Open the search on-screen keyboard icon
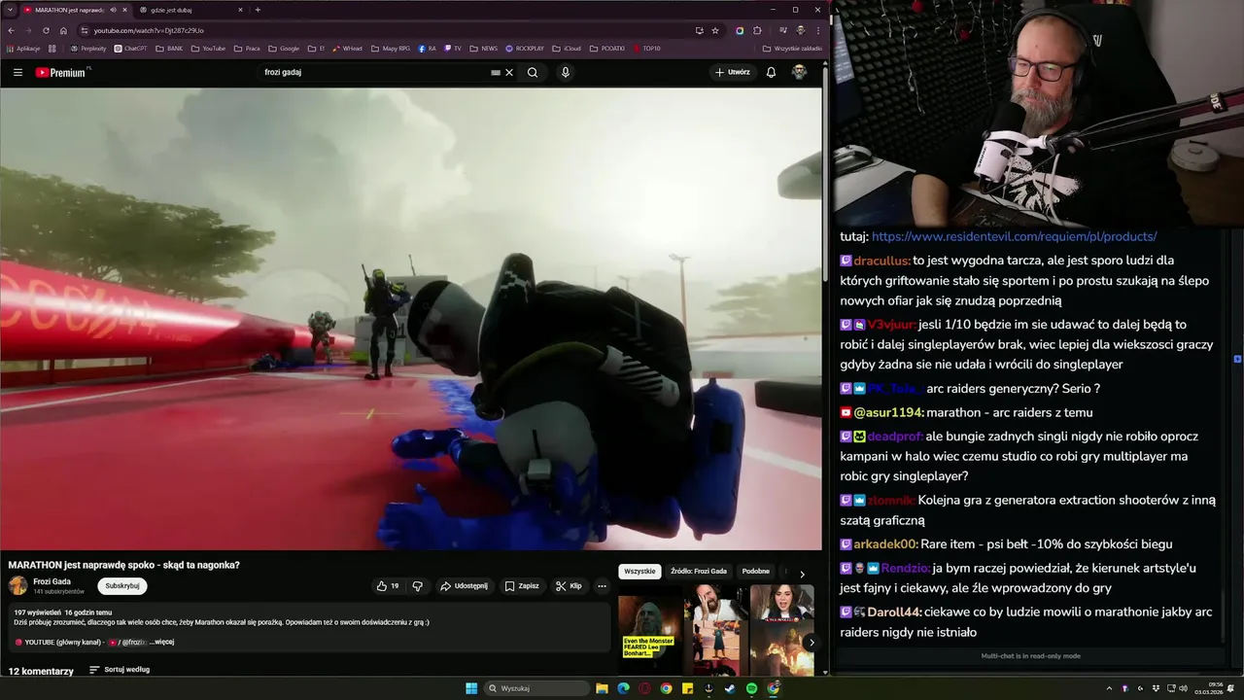The image size is (1244, 700). click(x=496, y=72)
